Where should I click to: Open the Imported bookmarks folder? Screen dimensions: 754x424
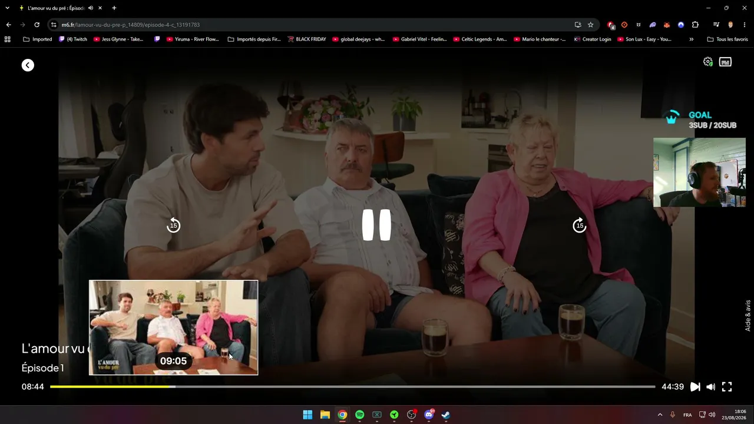(x=37, y=39)
